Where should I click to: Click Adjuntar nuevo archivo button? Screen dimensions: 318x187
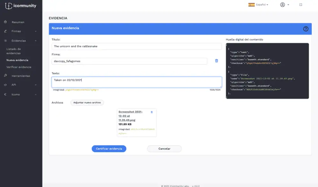[x=87, y=103]
